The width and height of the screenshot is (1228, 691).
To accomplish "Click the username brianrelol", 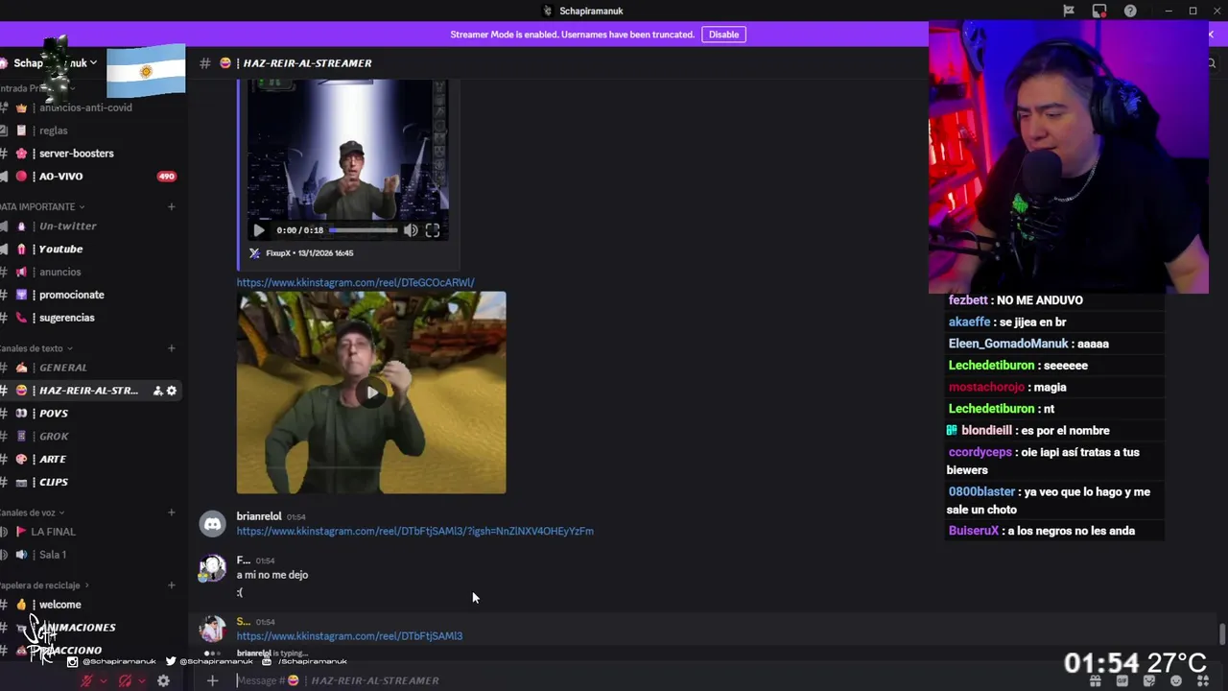I will [x=259, y=516].
